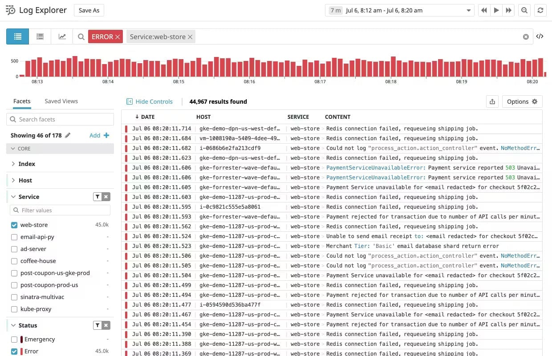Uncheck the Error status checkbox
Screen dimensions: 552x356
pyautogui.click(x=14, y=352)
